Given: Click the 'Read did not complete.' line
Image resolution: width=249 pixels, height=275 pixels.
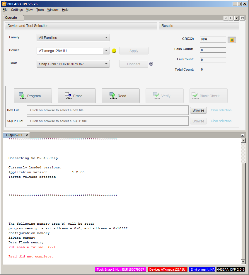Looking at the screenshot, I should coord(31,257).
